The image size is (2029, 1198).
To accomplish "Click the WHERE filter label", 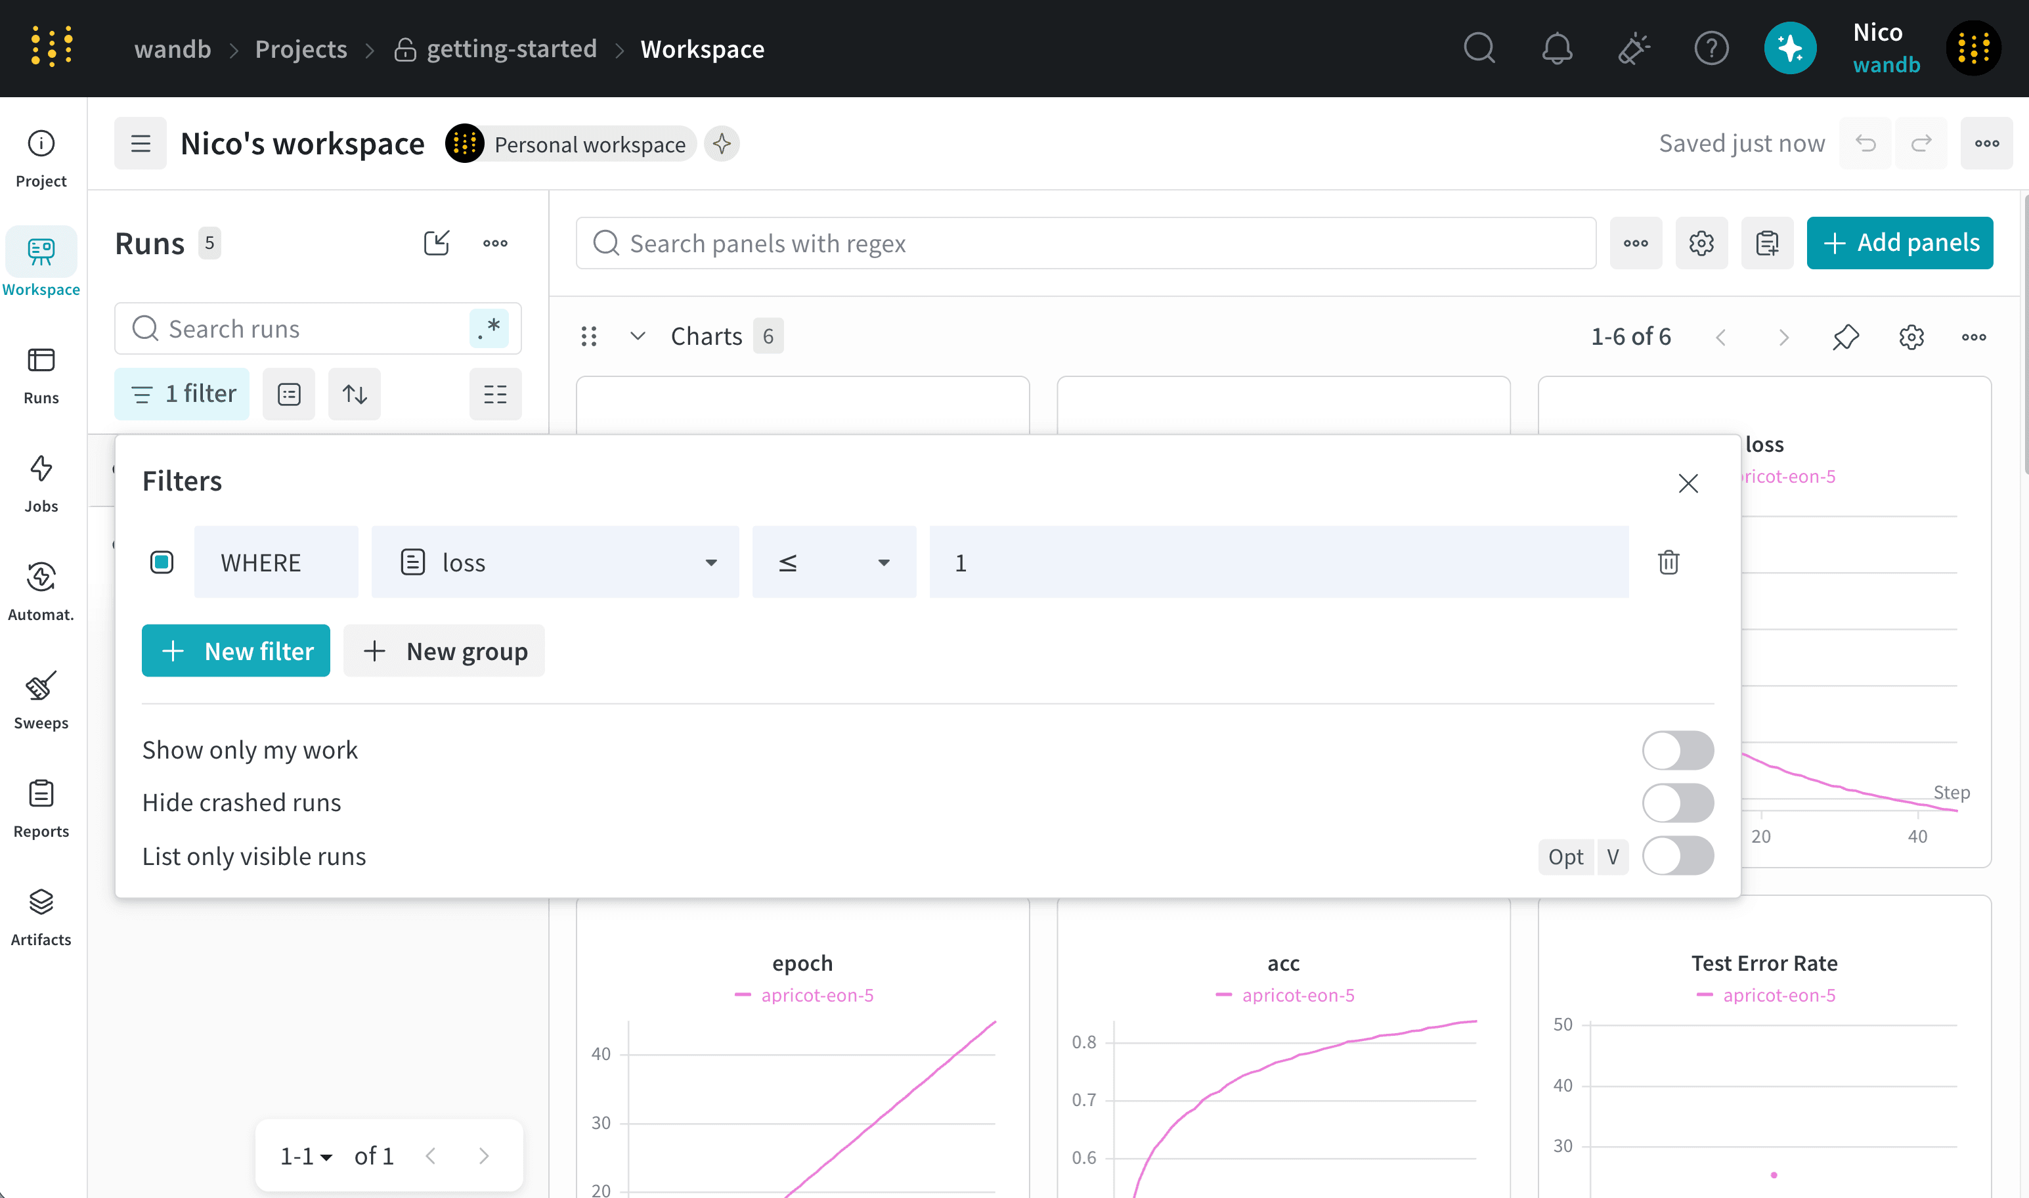I will [x=276, y=562].
